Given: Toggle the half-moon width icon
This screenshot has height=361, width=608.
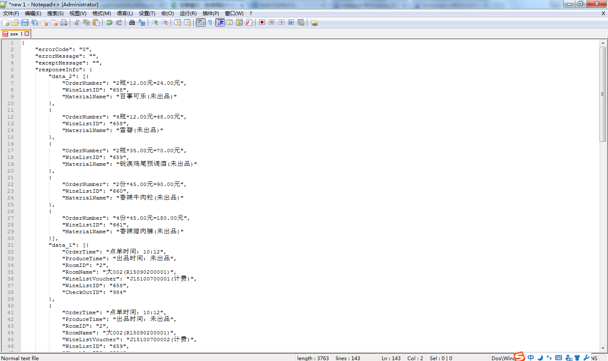Looking at the screenshot, I should click(540, 358).
